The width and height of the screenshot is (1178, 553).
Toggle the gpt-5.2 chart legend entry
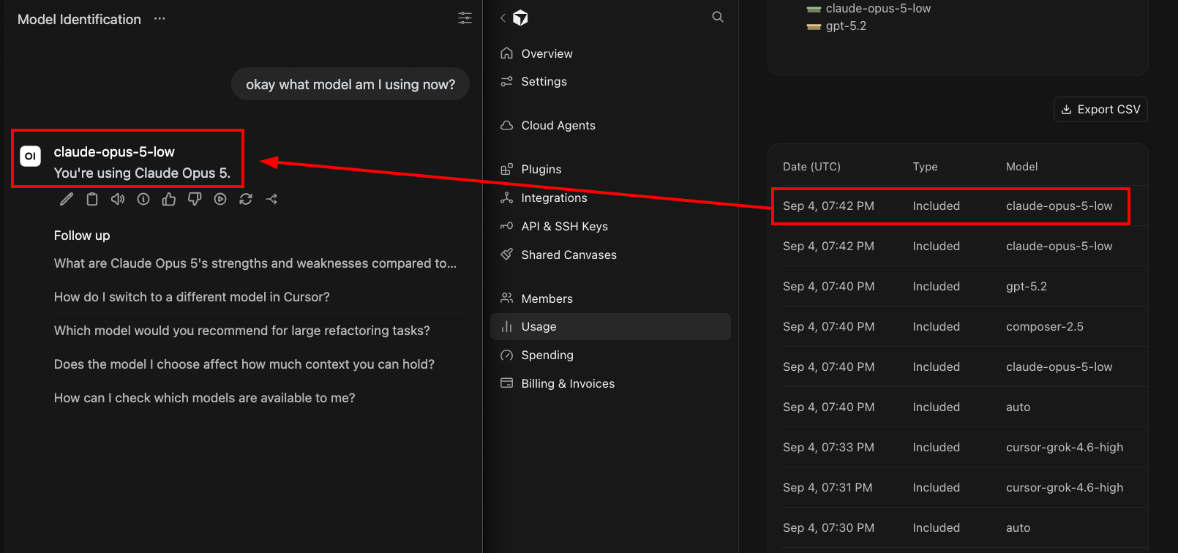click(x=836, y=26)
